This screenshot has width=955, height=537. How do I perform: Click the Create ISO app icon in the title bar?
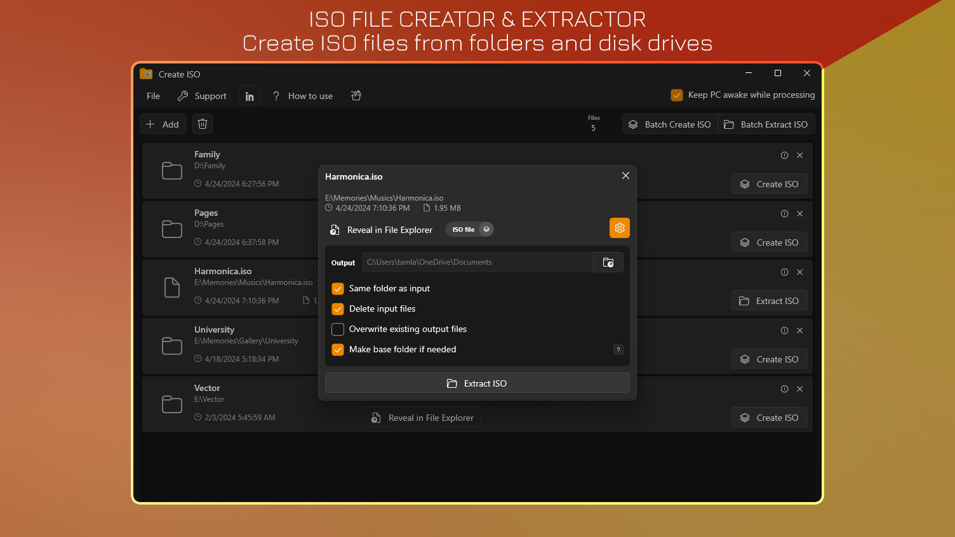coord(146,74)
